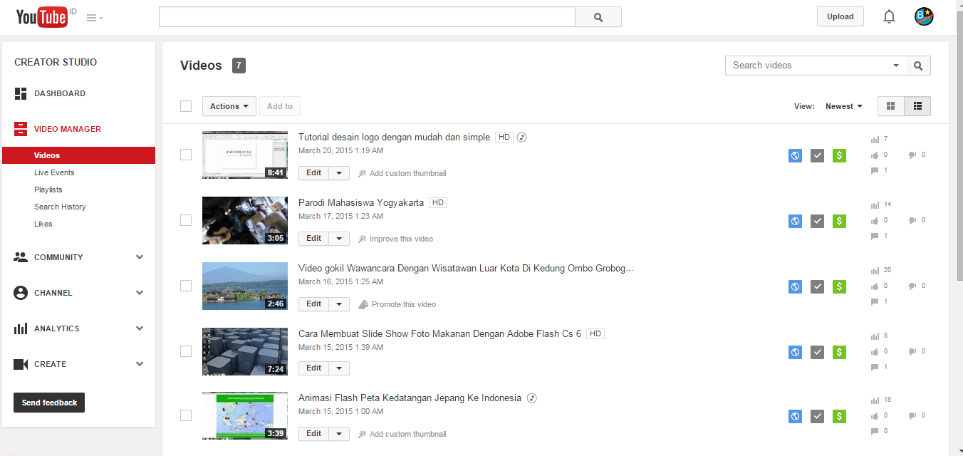Open the Actions dropdown
The width and height of the screenshot is (963, 456).
[229, 105]
